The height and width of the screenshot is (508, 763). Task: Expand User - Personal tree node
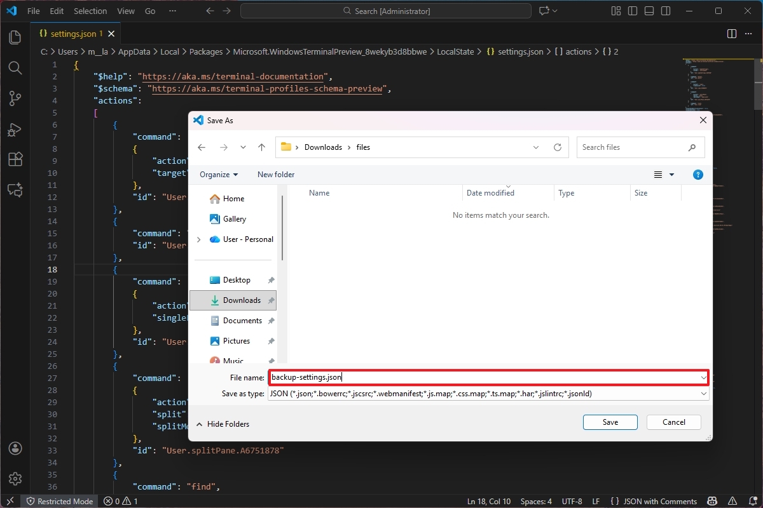click(198, 239)
